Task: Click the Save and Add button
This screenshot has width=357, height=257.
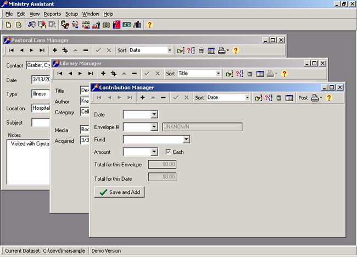Action: [119, 192]
